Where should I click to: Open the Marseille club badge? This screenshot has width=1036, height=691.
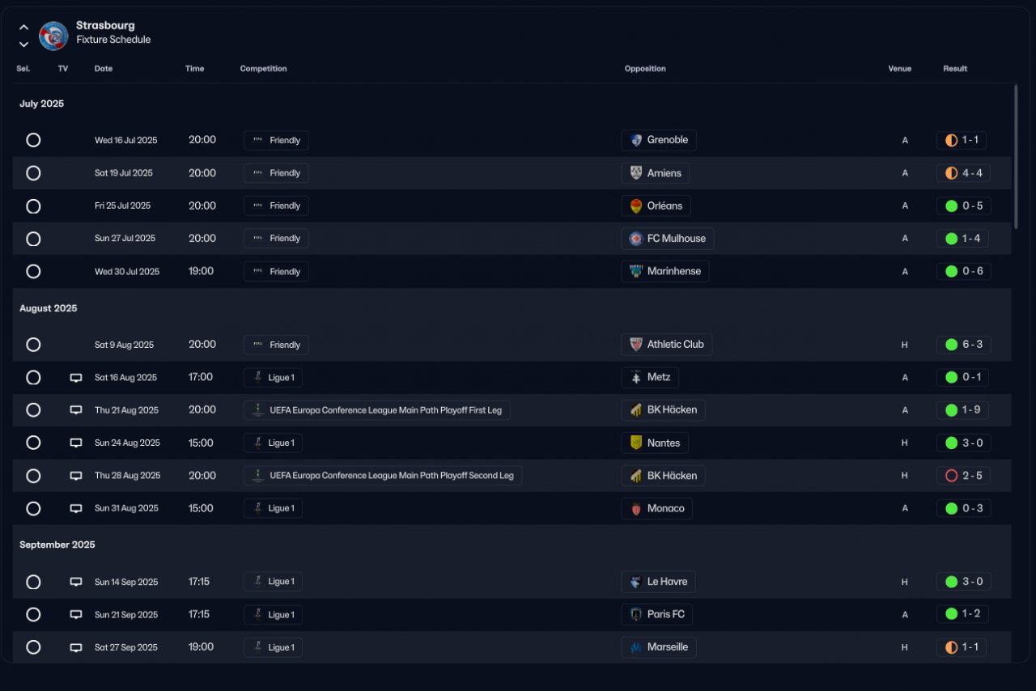tap(636, 647)
